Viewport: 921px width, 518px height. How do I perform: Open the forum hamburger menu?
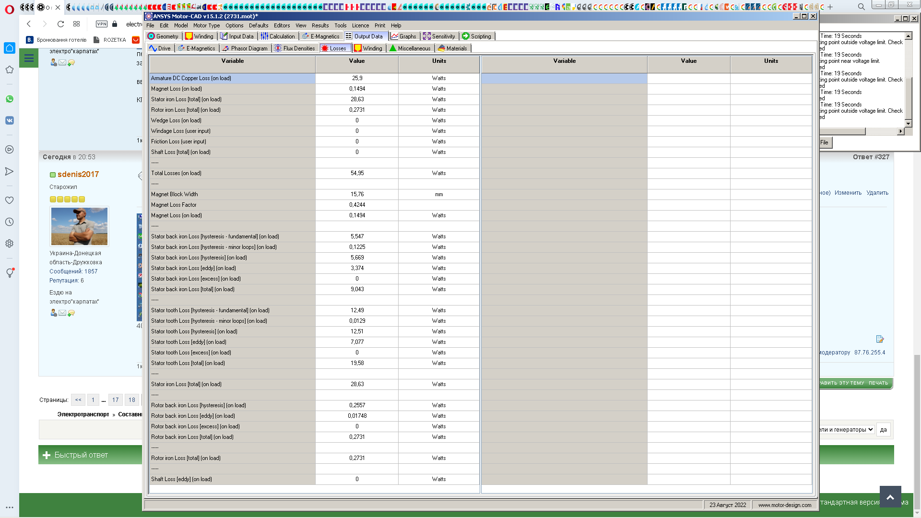(29, 58)
